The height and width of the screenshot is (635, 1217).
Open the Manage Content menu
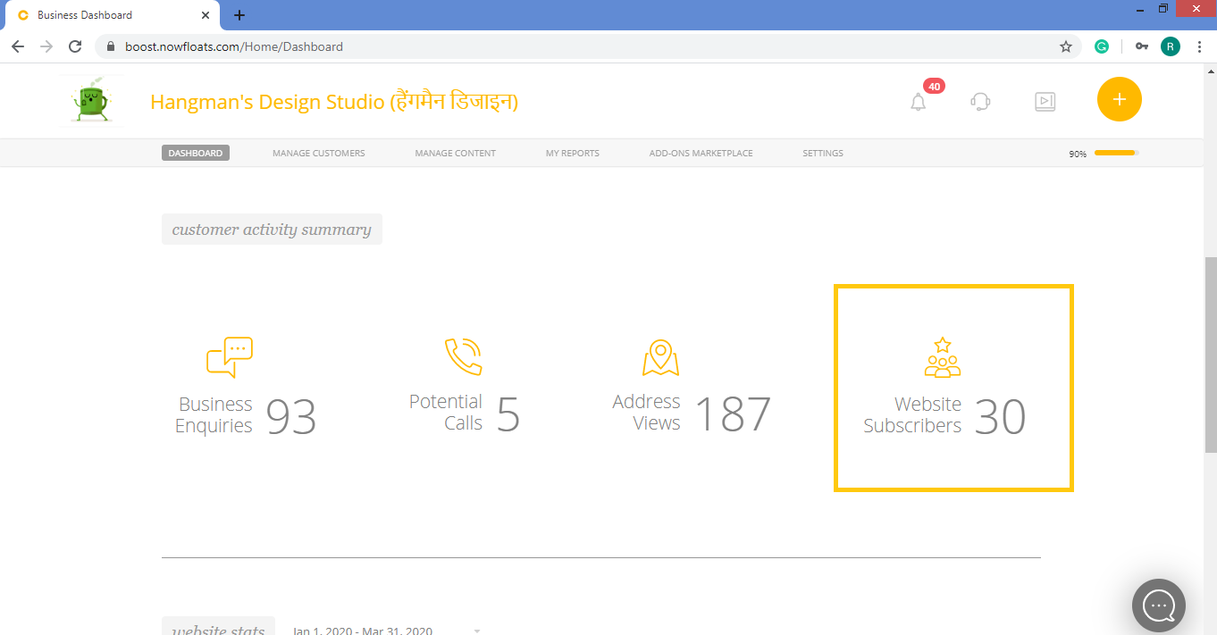pos(456,153)
